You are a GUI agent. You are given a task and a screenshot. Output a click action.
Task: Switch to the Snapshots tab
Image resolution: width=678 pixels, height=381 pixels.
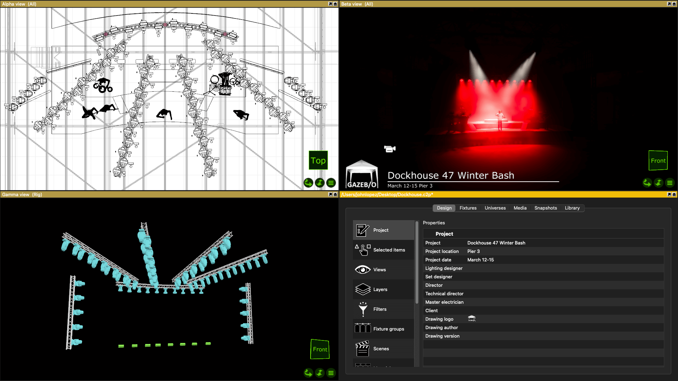point(546,208)
